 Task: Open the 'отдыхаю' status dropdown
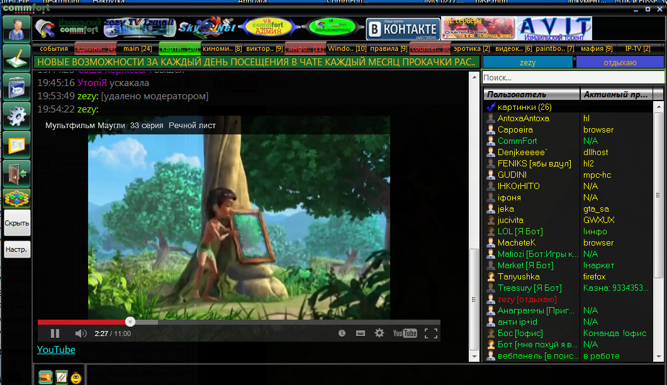[620, 62]
